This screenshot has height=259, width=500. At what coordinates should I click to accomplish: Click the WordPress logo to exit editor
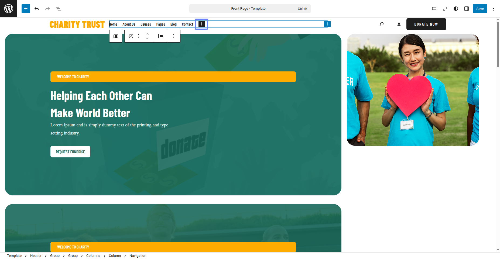pyautogui.click(x=9, y=9)
